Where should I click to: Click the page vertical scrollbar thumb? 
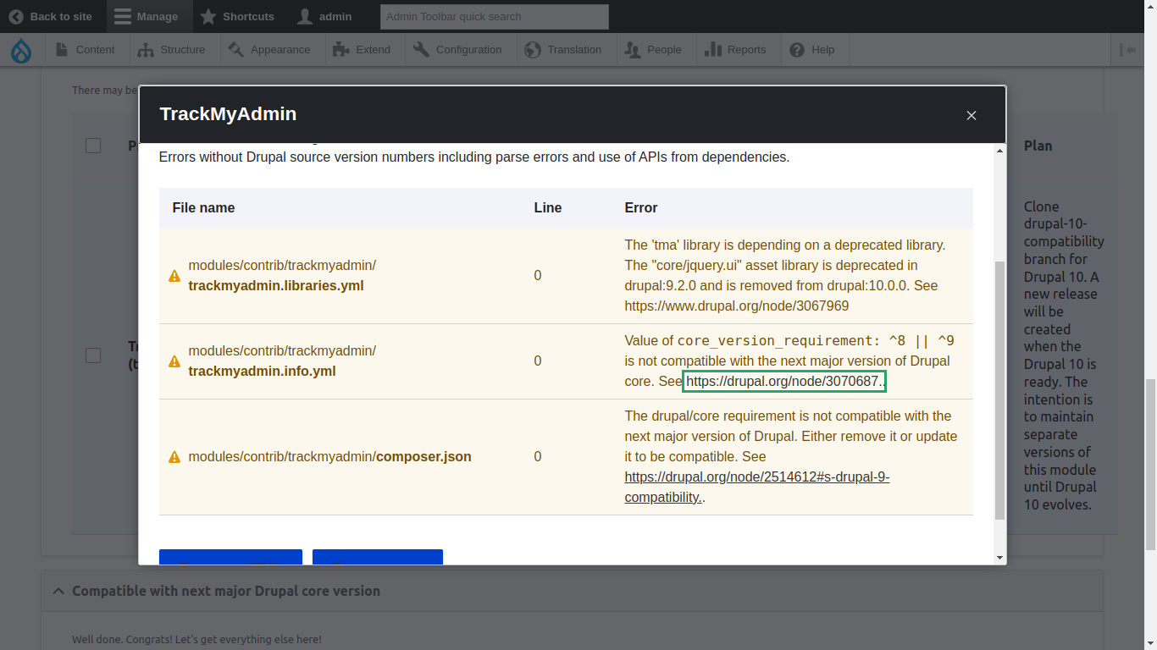[x=1149, y=465]
